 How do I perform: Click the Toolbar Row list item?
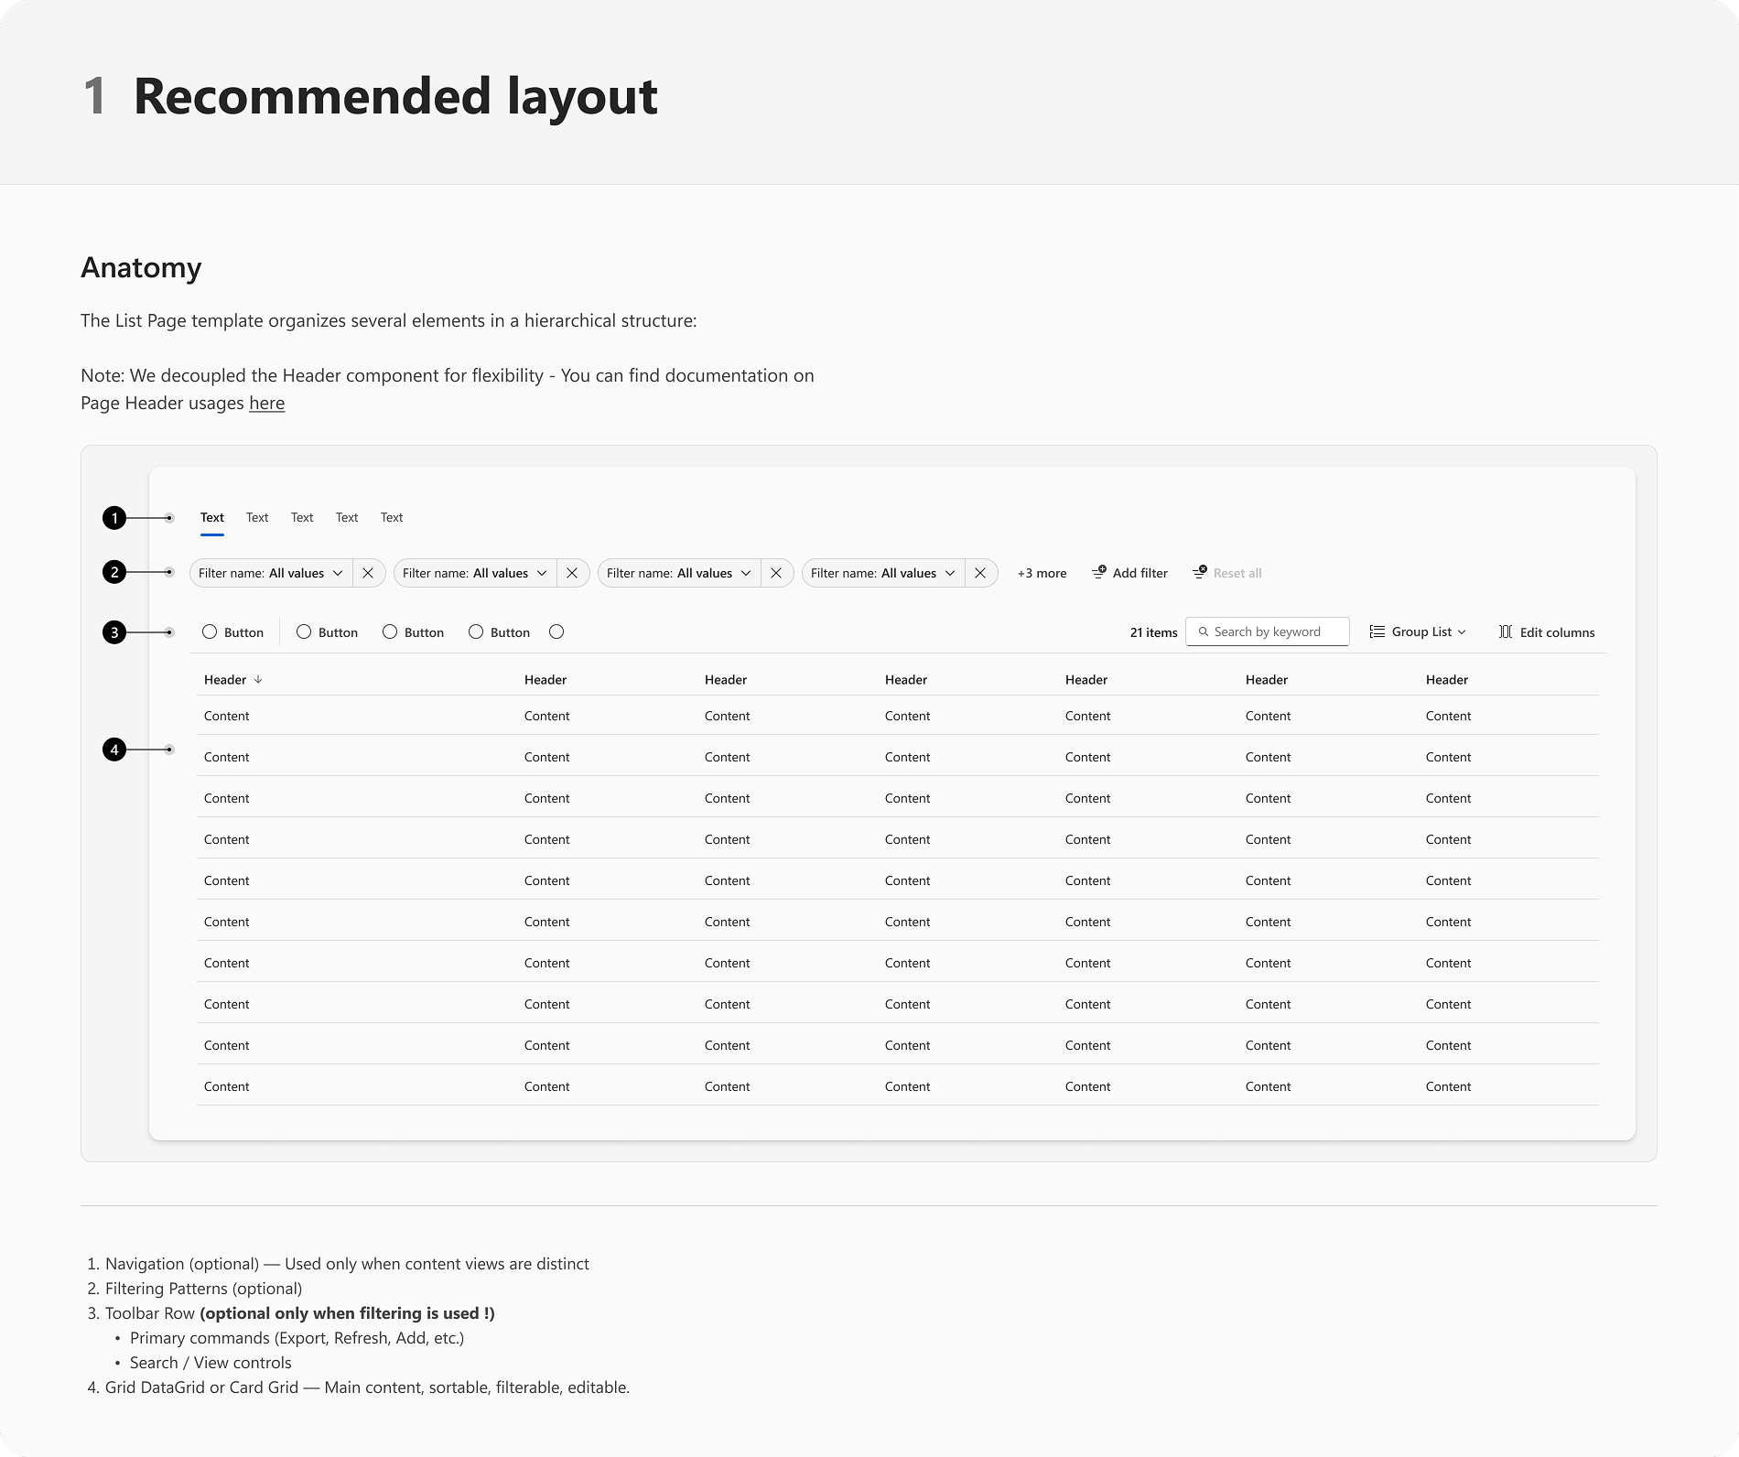click(x=299, y=1313)
